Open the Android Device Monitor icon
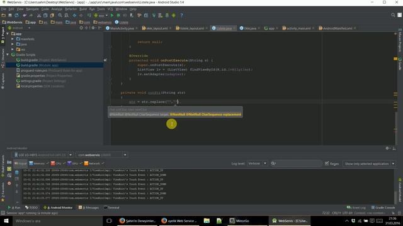Screen dimensions: 403x226 pyautogui.click(x=174, y=15)
